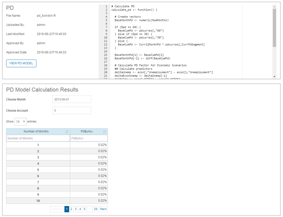Jump to page 2 of results
283x217 pixels.
click(x=71, y=209)
